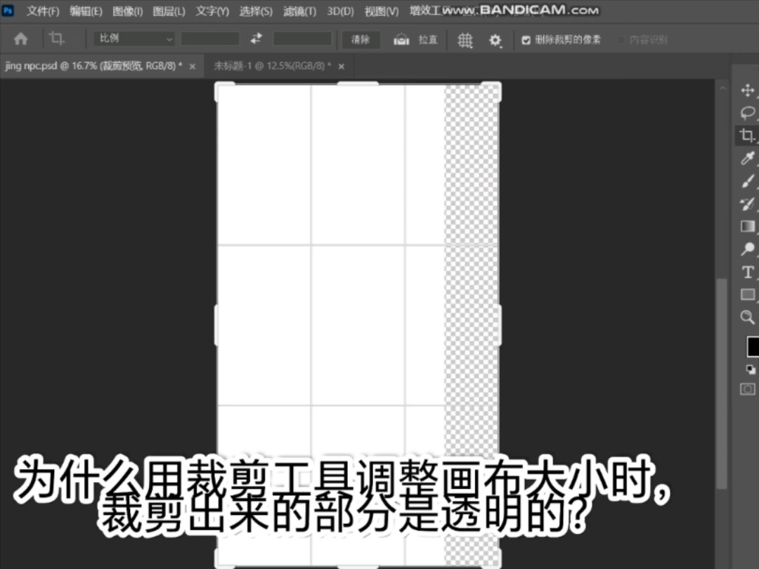Uncheck the 删除裁剪的像素 checkbox
The width and height of the screenshot is (759, 569).
tap(526, 40)
